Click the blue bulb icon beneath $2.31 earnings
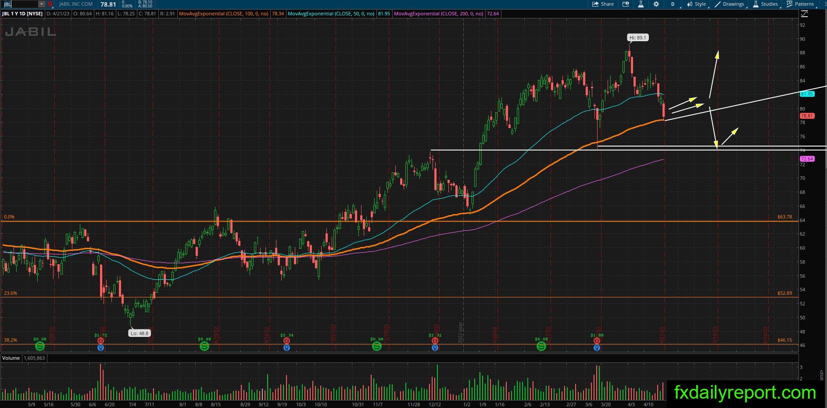The image size is (827, 408). 435,348
